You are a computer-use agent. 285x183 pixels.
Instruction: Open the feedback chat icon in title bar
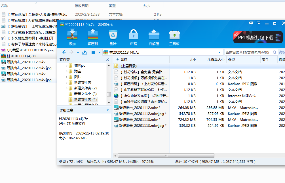251,23
